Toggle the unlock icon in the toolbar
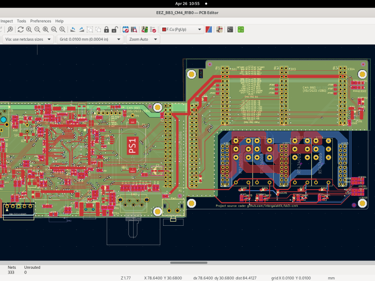Screen dimensions: 375x281 pyautogui.click(x=114, y=30)
